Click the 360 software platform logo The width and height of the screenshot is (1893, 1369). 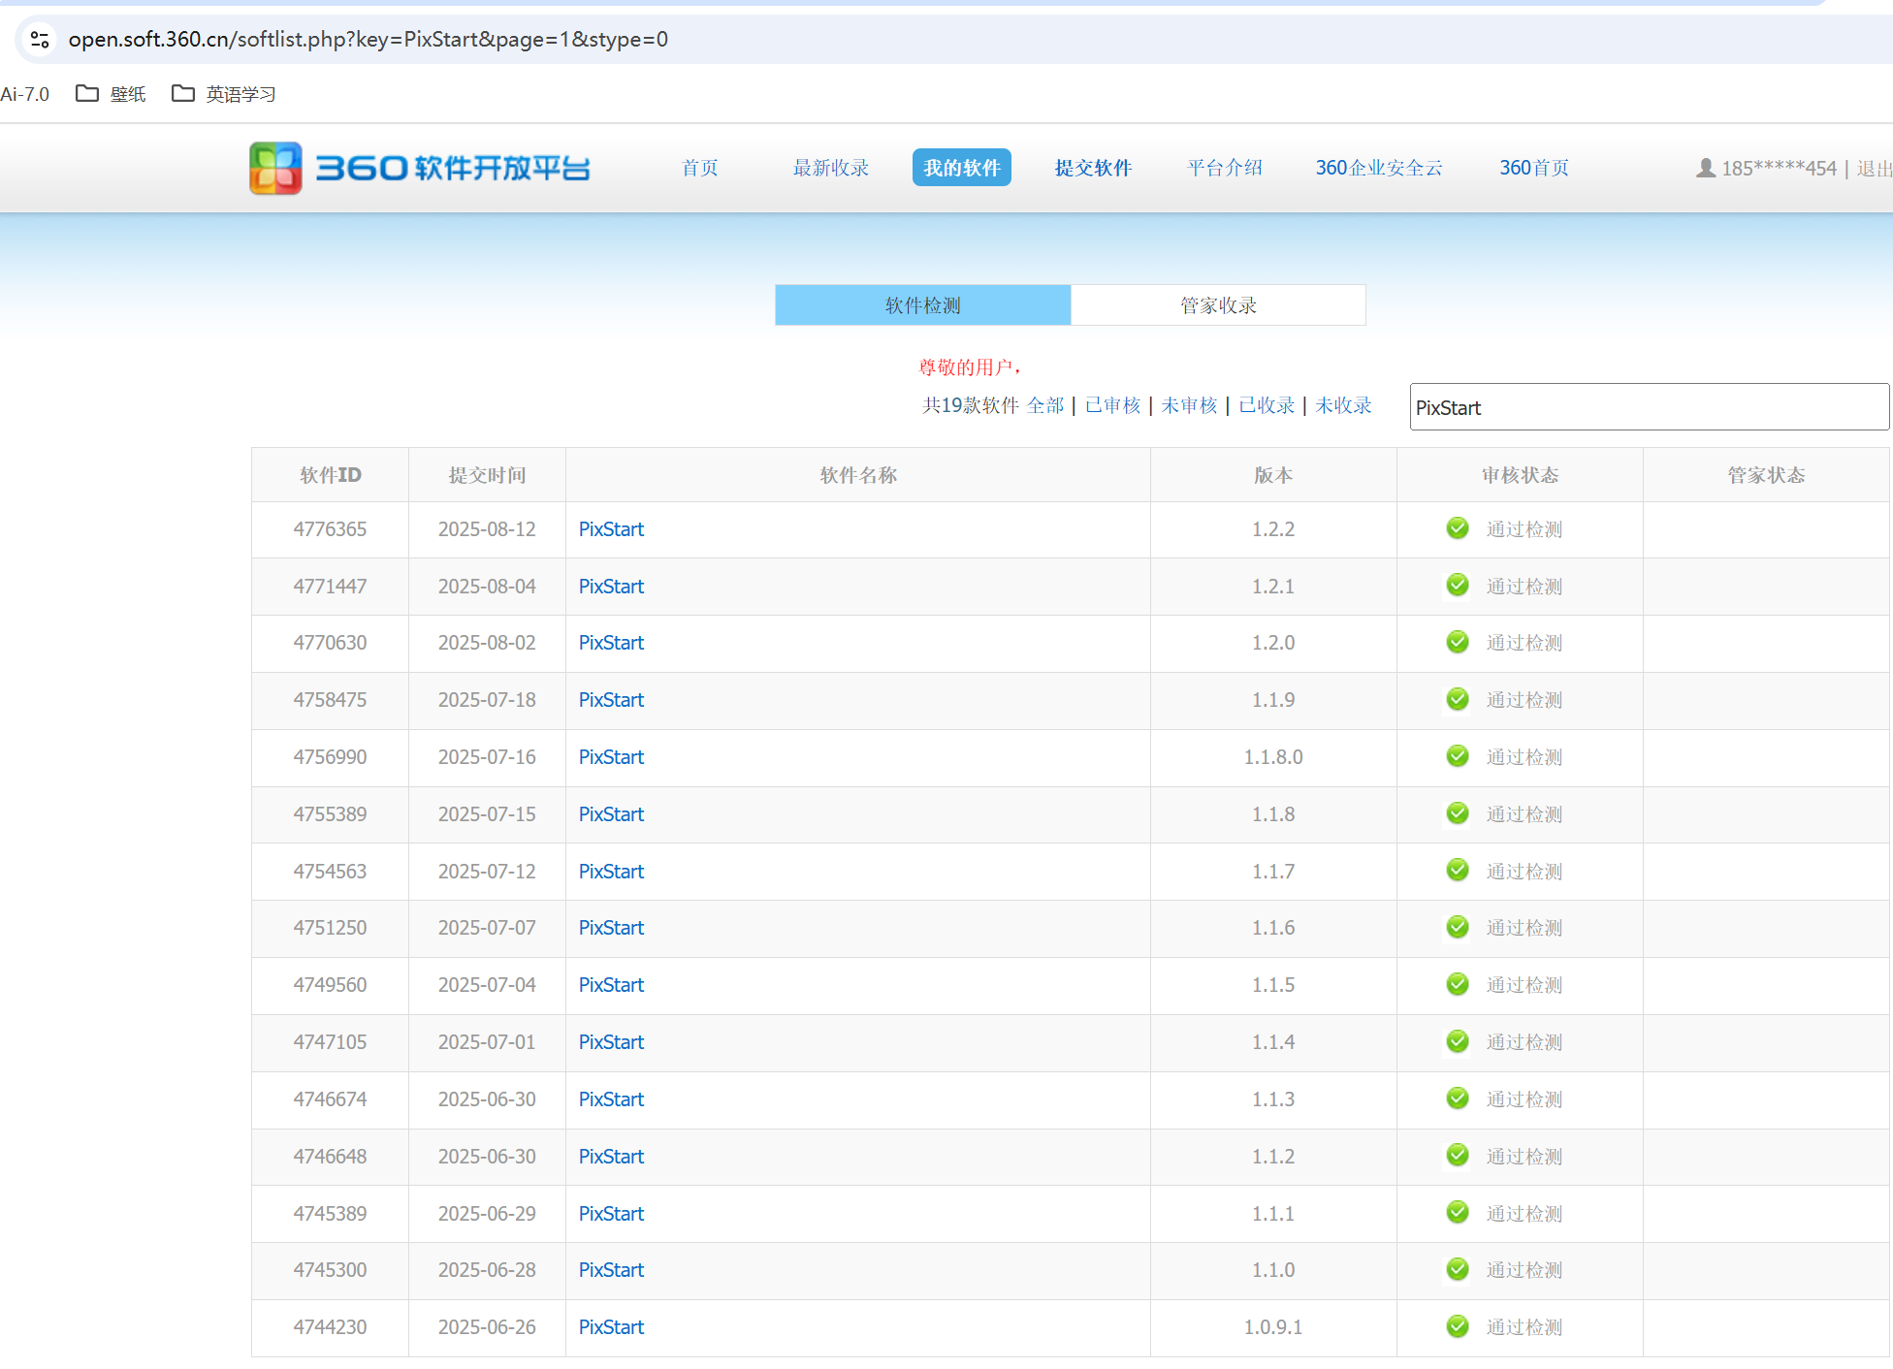point(419,168)
